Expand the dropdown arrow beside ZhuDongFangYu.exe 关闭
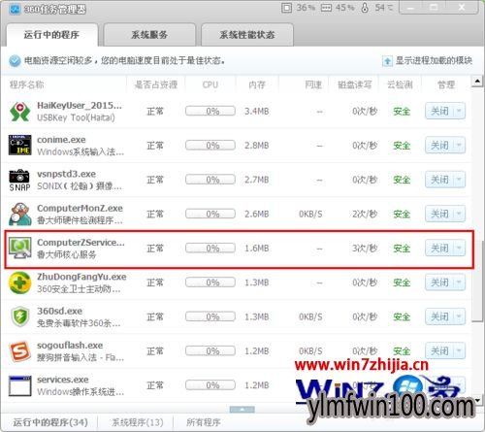485x432 pixels. click(x=460, y=282)
